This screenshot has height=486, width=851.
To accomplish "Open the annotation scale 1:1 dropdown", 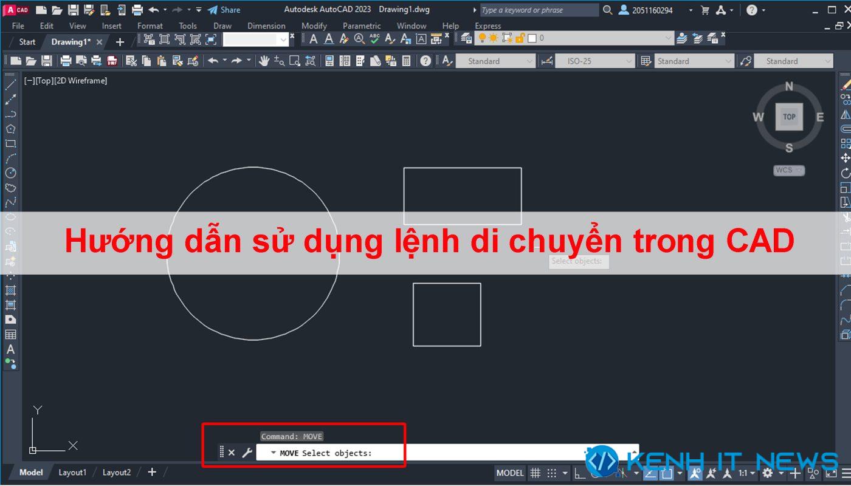I will pyautogui.click(x=746, y=473).
